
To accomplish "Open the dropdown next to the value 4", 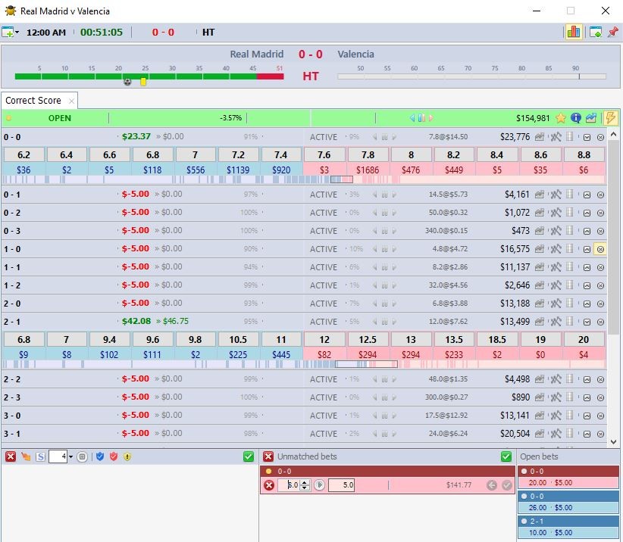I will 71,456.
